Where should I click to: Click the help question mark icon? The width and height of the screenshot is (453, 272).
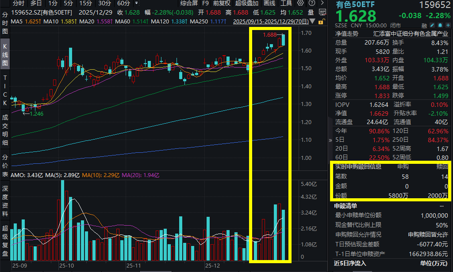[312, 3]
